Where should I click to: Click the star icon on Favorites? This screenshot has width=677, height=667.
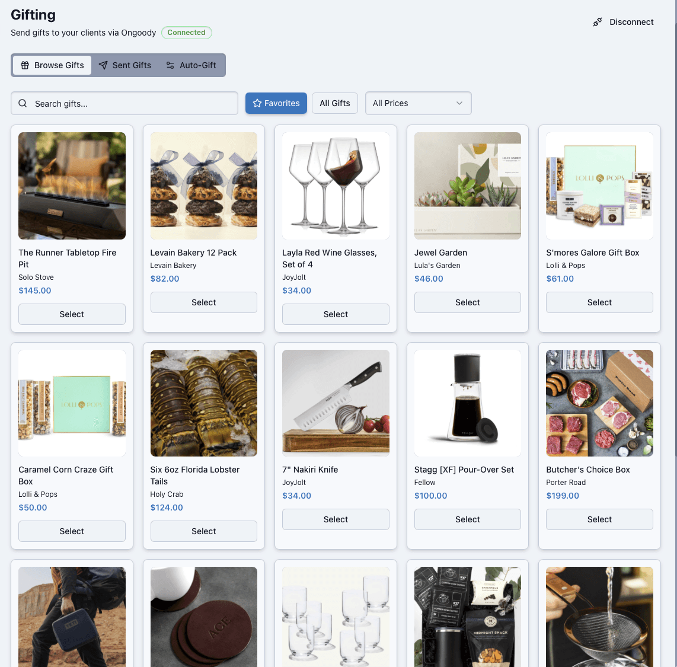(x=257, y=103)
